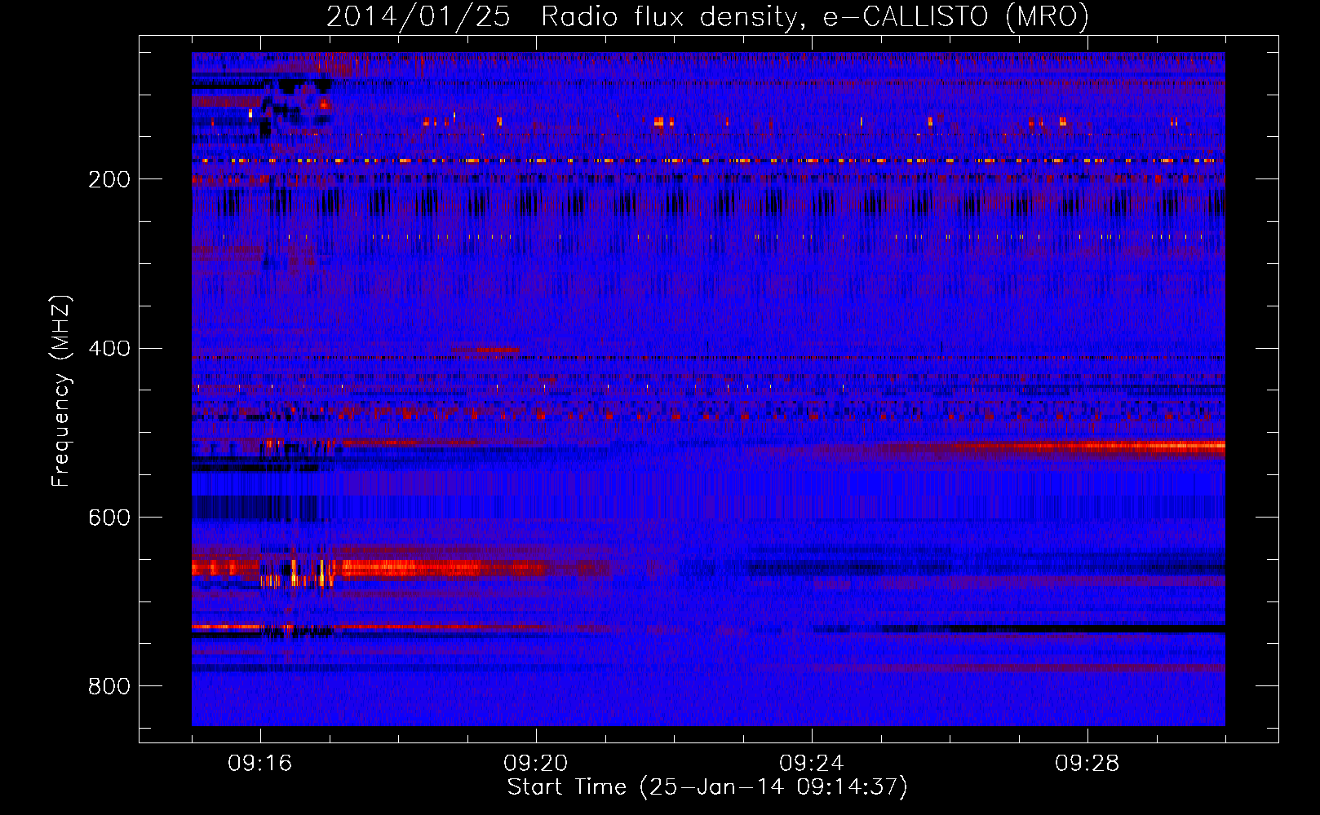The height and width of the screenshot is (815, 1320).
Task: Click the 09:16 time tick label
Action: click(x=260, y=764)
